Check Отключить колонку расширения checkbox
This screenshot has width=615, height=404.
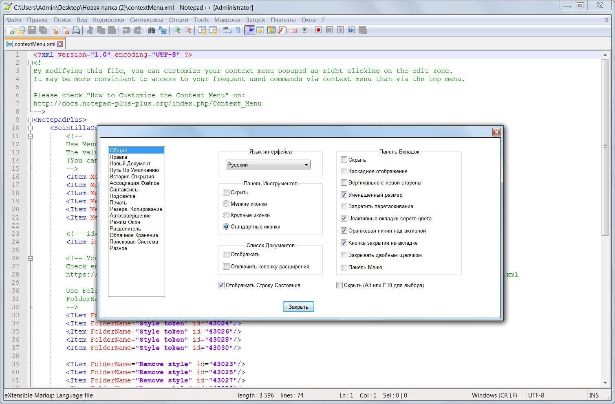coord(226,266)
